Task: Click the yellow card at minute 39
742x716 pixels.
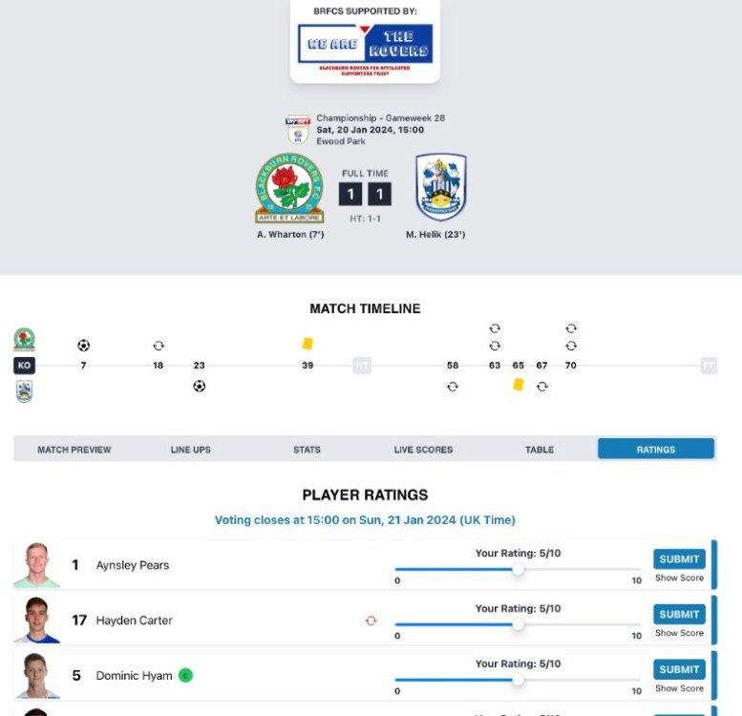Action: tap(307, 344)
